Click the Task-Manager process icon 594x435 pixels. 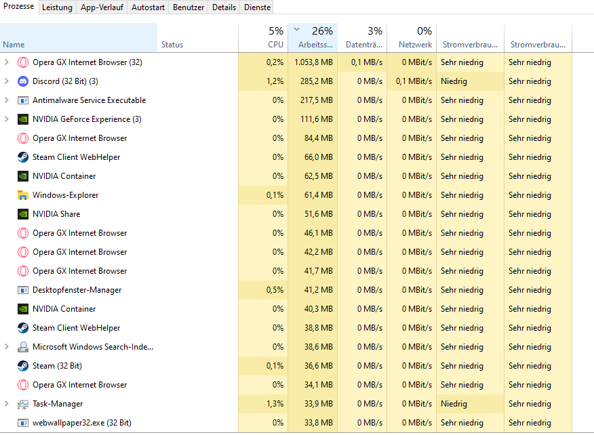pyautogui.click(x=23, y=404)
